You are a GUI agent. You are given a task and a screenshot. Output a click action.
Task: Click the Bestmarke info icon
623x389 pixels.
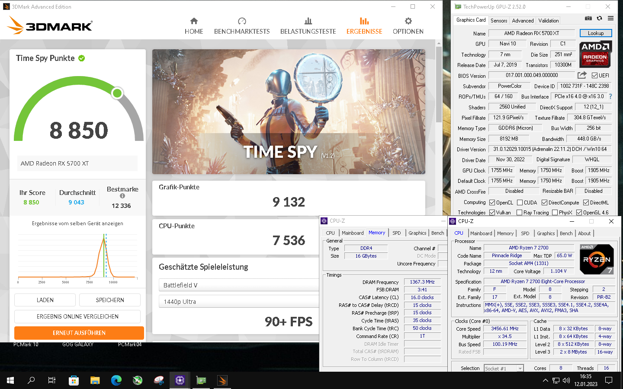tap(122, 196)
